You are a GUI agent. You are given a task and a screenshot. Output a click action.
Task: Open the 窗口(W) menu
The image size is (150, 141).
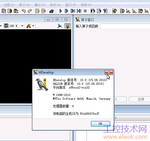71,5
